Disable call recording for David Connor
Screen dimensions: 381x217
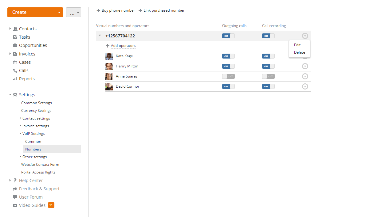tap(268, 86)
